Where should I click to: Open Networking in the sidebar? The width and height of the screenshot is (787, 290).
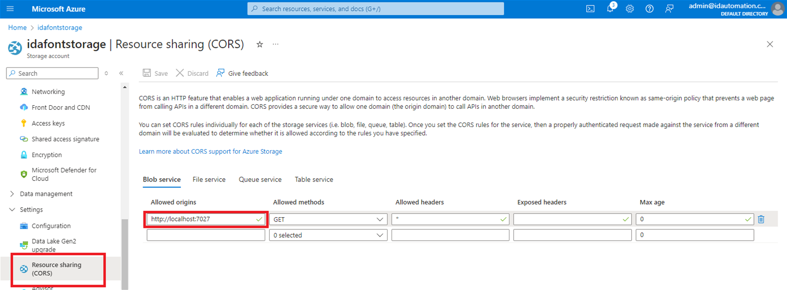[x=48, y=92]
